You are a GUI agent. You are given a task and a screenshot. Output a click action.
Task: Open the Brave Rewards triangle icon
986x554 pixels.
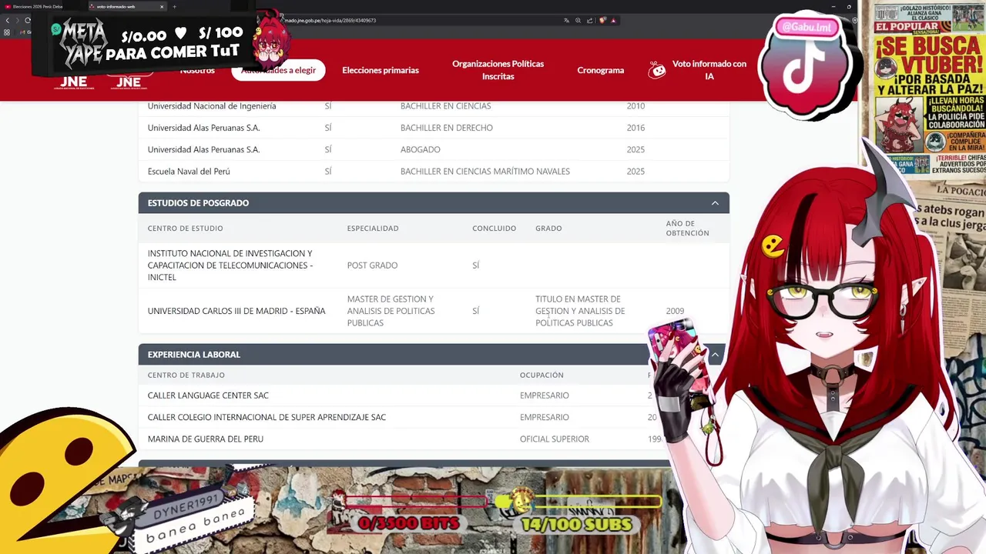click(613, 21)
